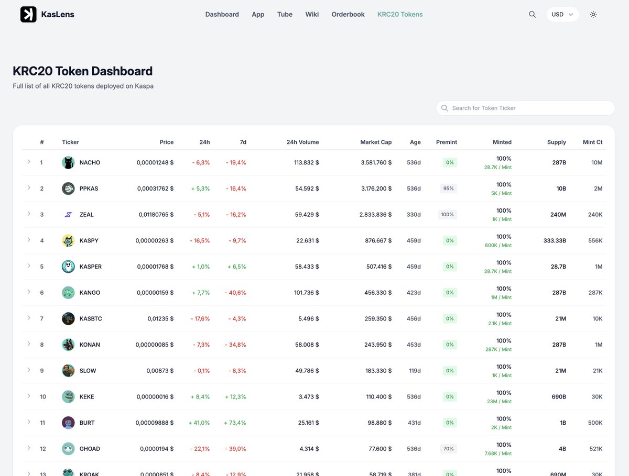The height and width of the screenshot is (476, 629).
Task: Click the KEKE 24h volume 3.473 $
Action: 309,396
